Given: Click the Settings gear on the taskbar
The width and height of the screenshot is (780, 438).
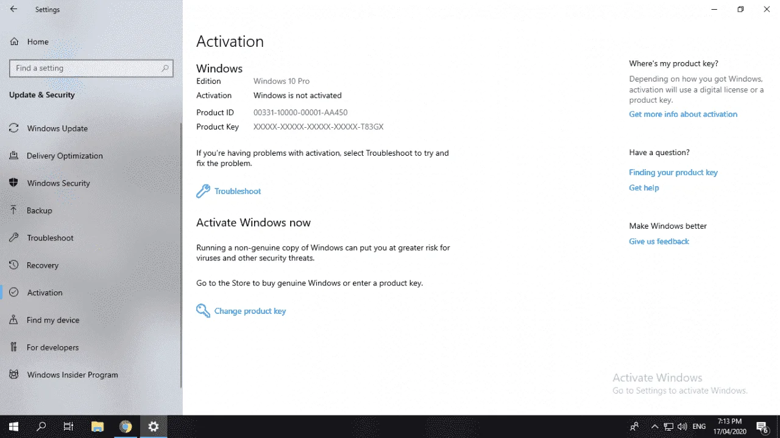Looking at the screenshot, I should tap(154, 426).
